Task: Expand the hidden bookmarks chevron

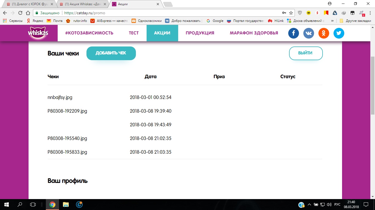Action: (x=332, y=21)
